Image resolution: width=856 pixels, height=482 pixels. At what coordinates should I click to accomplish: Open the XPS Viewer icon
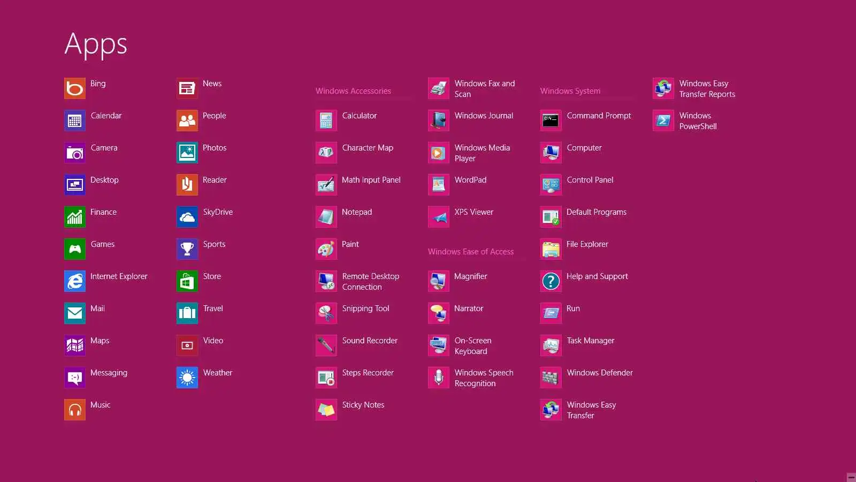(439, 217)
